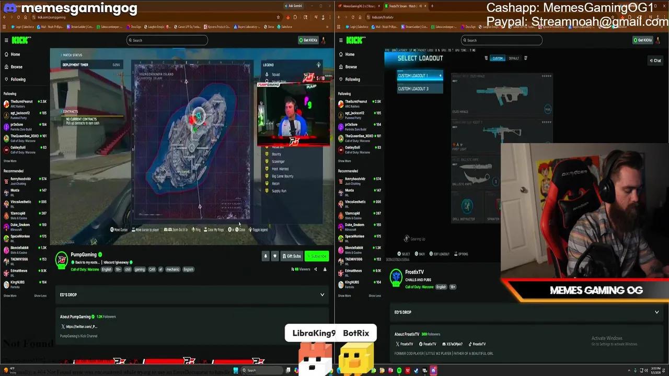Click Get KICKs button in right window
Image resolution: width=669 pixels, height=376 pixels.
tap(642, 40)
